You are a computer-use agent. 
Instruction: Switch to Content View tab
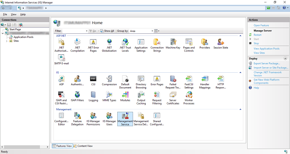pos(83,146)
